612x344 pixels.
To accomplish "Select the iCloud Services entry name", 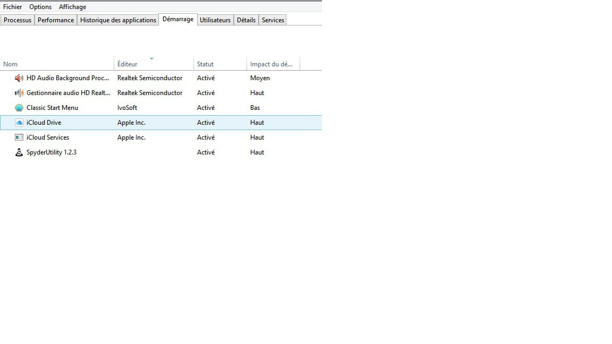I will (48, 137).
